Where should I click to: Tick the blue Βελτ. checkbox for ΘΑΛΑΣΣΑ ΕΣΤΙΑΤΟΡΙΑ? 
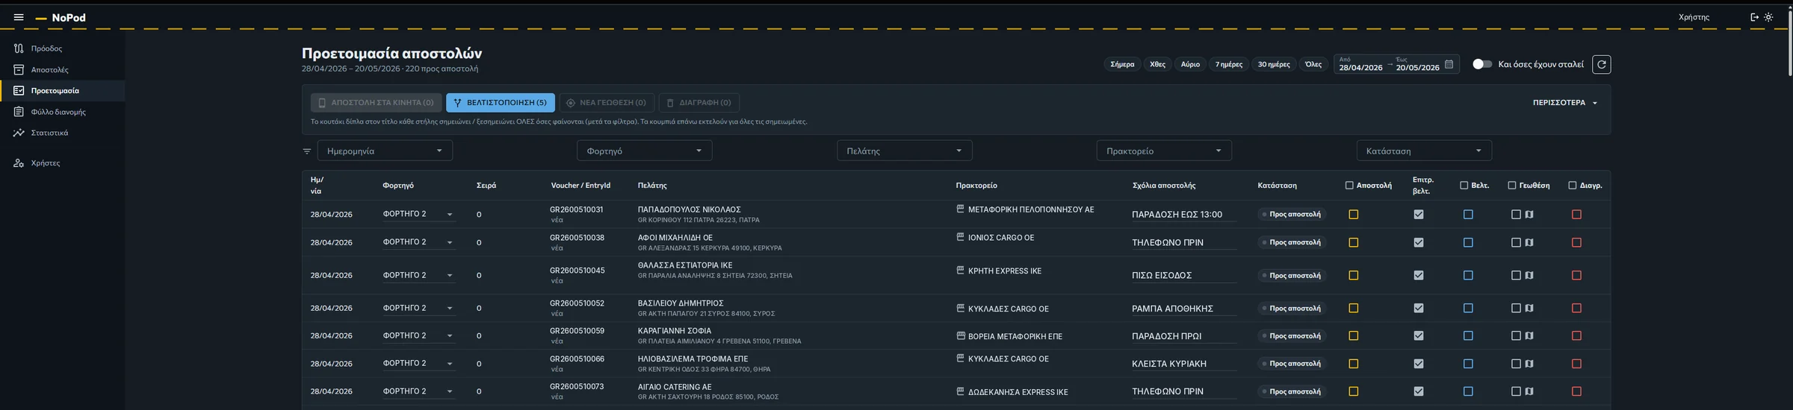(1468, 275)
